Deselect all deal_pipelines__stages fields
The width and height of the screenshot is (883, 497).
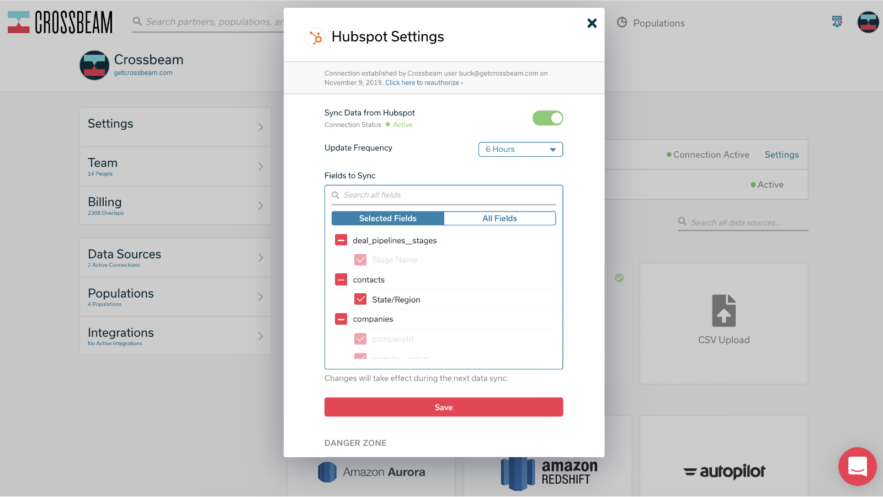coord(341,240)
